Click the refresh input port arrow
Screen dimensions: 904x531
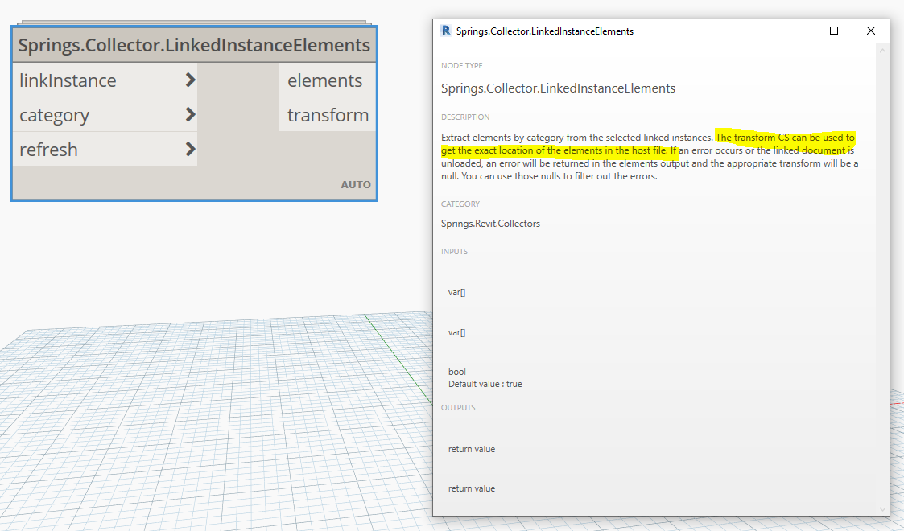pos(190,149)
